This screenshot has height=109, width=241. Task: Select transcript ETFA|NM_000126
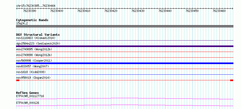point(28,103)
